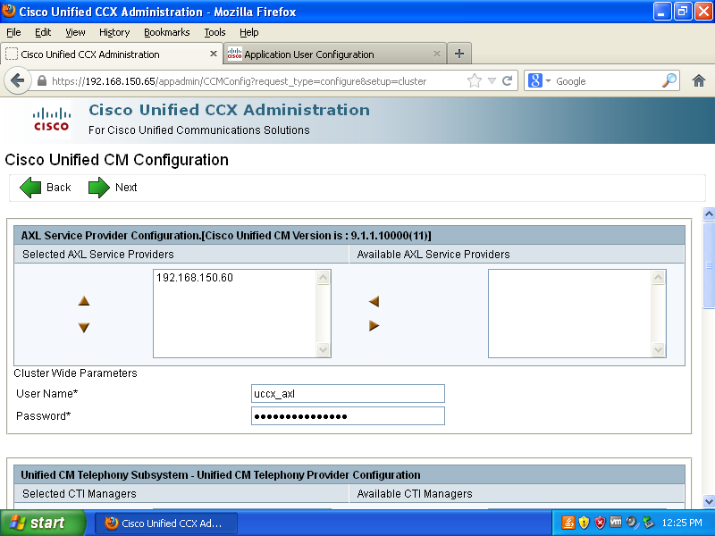Open the Tools menu
Viewport: 715px width, 536px height.
tap(214, 32)
